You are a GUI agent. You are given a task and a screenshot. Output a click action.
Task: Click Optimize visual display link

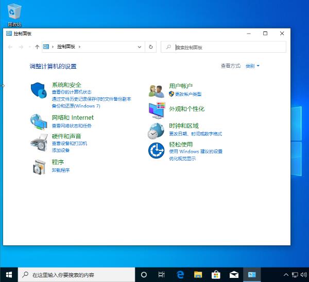click(182, 158)
